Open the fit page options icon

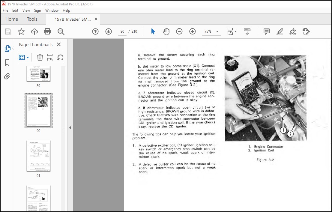click(232, 31)
